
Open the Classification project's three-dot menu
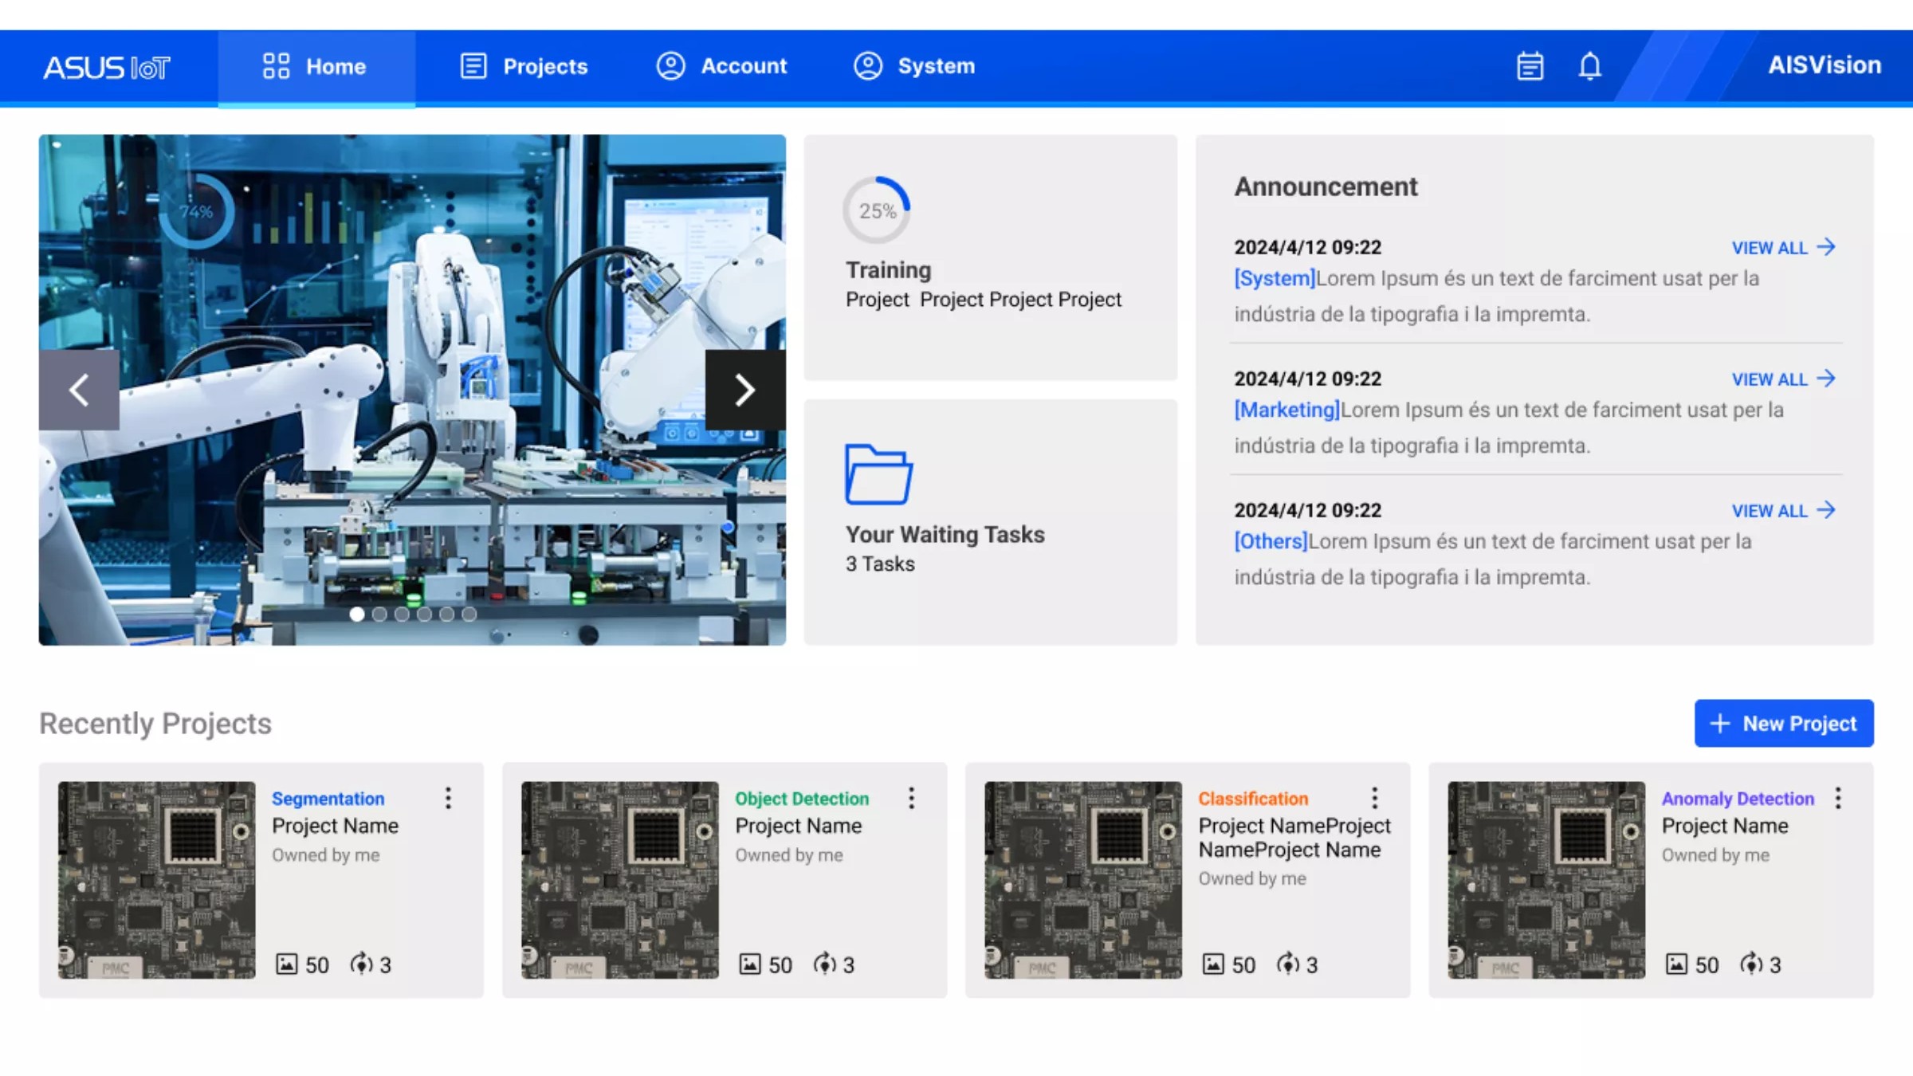[1374, 798]
